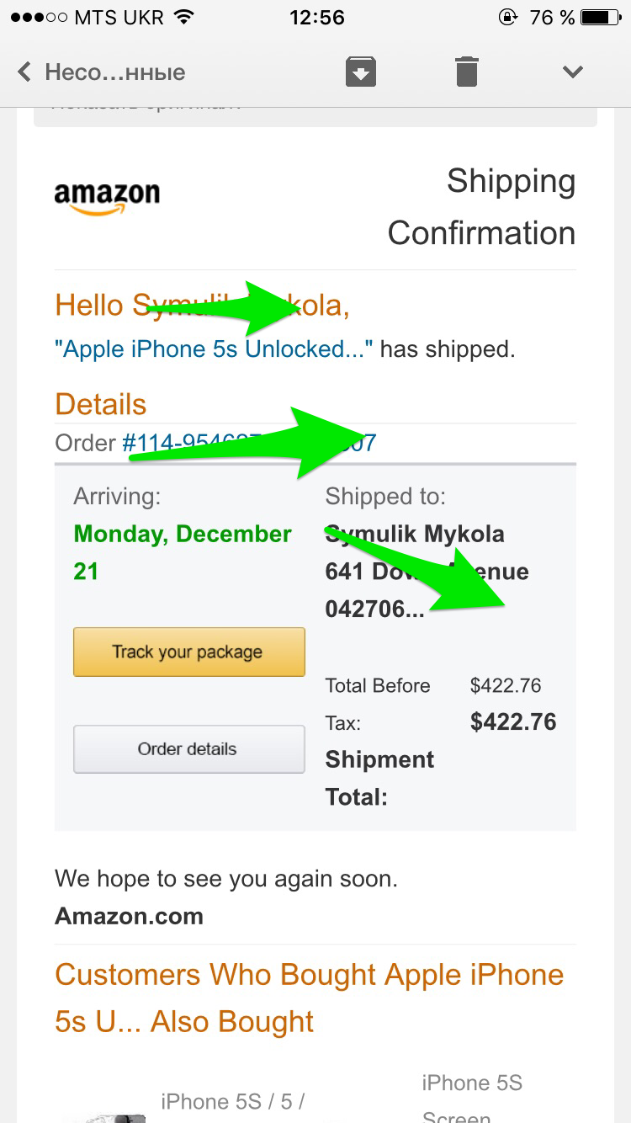This screenshot has height=1123, width=631.
Task: Tap the Shipping Confirmation title
Action: 482,207
